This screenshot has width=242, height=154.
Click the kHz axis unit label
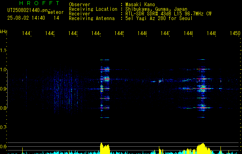tap(4, 32)
